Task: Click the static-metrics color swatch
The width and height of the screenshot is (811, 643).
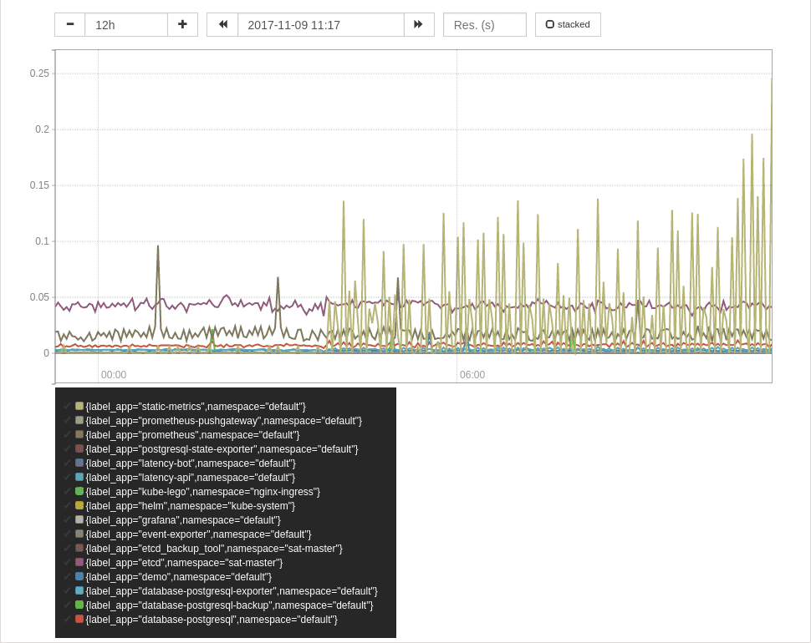Action: [79, 406]
